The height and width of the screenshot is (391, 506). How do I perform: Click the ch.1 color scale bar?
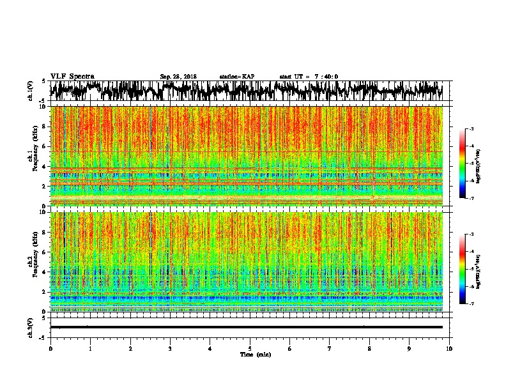coord(463,164)
